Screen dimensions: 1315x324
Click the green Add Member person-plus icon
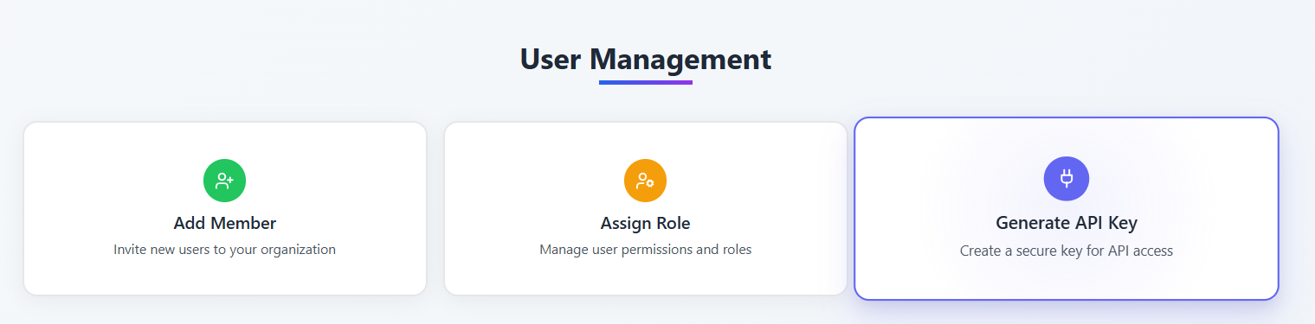click(225, 181)
